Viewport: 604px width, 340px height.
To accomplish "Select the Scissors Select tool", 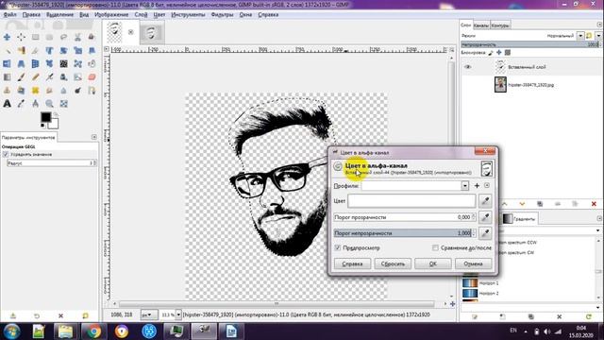I will pos(77,37).
